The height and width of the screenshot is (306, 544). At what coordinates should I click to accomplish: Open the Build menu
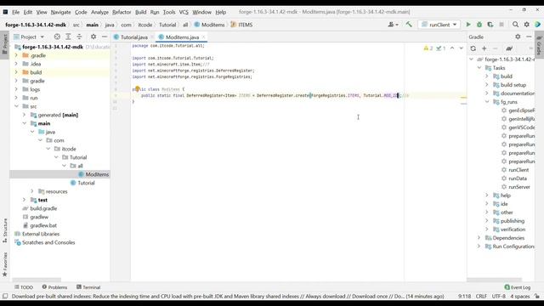pos(140,12)
